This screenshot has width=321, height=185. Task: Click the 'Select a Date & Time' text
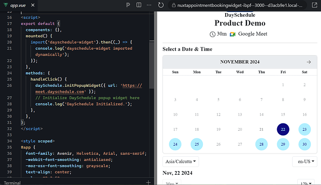click(187, 49)
